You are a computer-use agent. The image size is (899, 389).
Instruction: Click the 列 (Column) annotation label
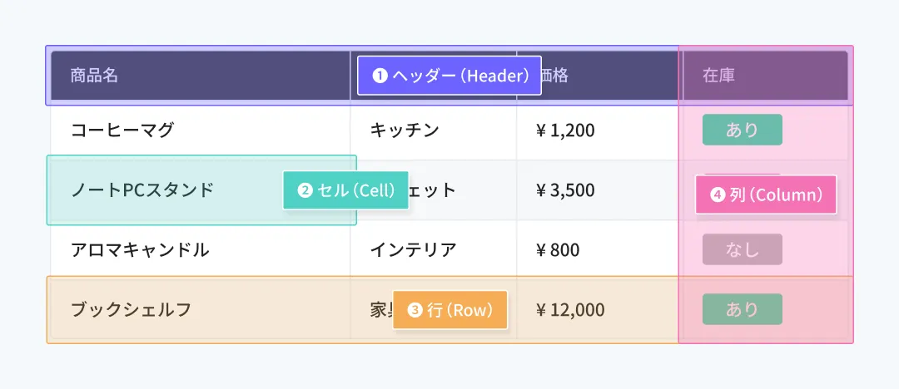[766, 194]
